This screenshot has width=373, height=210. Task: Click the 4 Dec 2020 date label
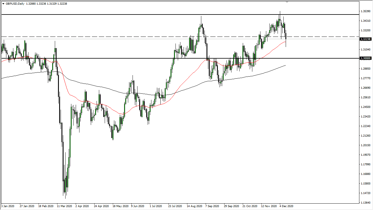click(x=286, y=207)
